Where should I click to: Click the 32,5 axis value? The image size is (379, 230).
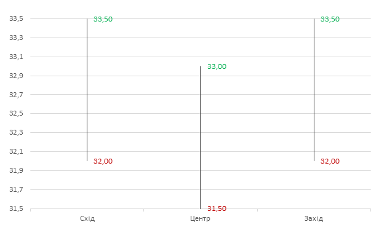(x=16, y=113)
